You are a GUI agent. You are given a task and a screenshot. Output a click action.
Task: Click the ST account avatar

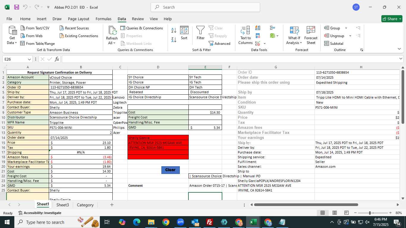point(356,7)
